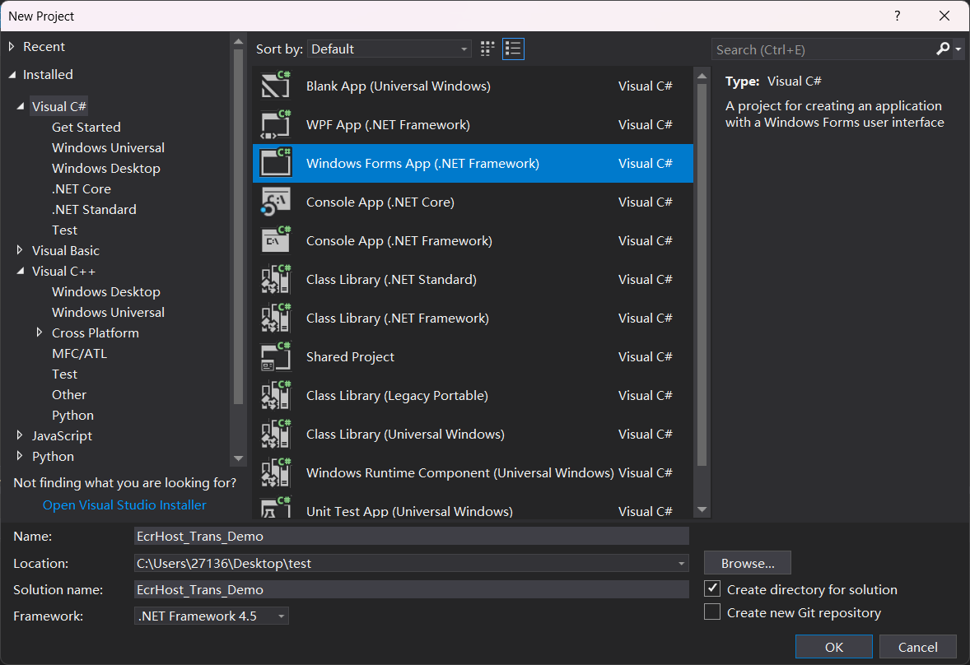Screen dimensions: 970x665
Task: Enable Create new Git repository checkbox
Action: (x=712, y=612)
